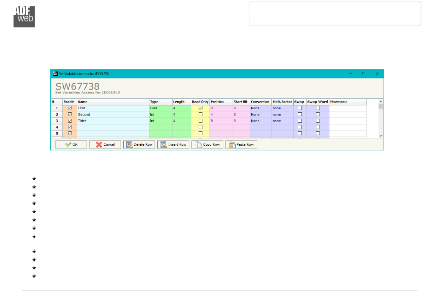Image resolution: width=442 pixels, height=306 pixels.
Task: Select the Name cell 'Second'
Action: click(113, 115)
